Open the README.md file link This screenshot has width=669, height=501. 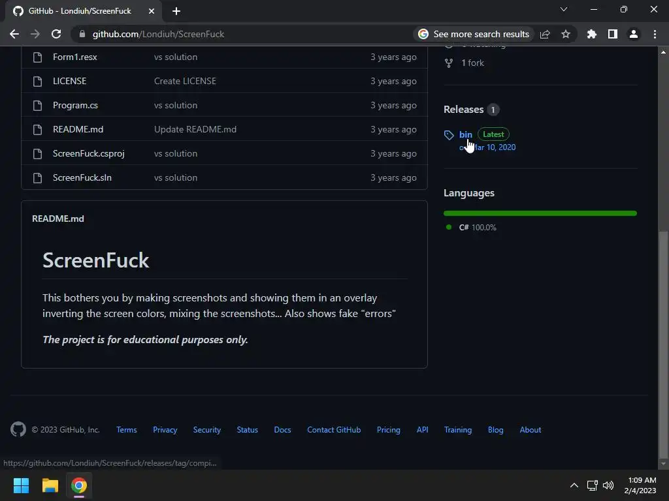click(78, 130)
